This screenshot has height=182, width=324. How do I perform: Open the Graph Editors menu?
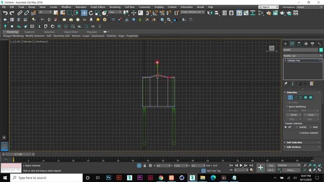(x=98, y=7)
